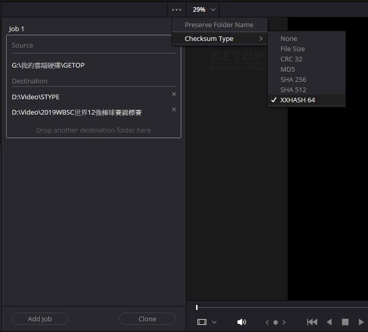Screen dimensions: 368x332
Task: Remove the D:\Video\STYPE destination
Action: 174,94
